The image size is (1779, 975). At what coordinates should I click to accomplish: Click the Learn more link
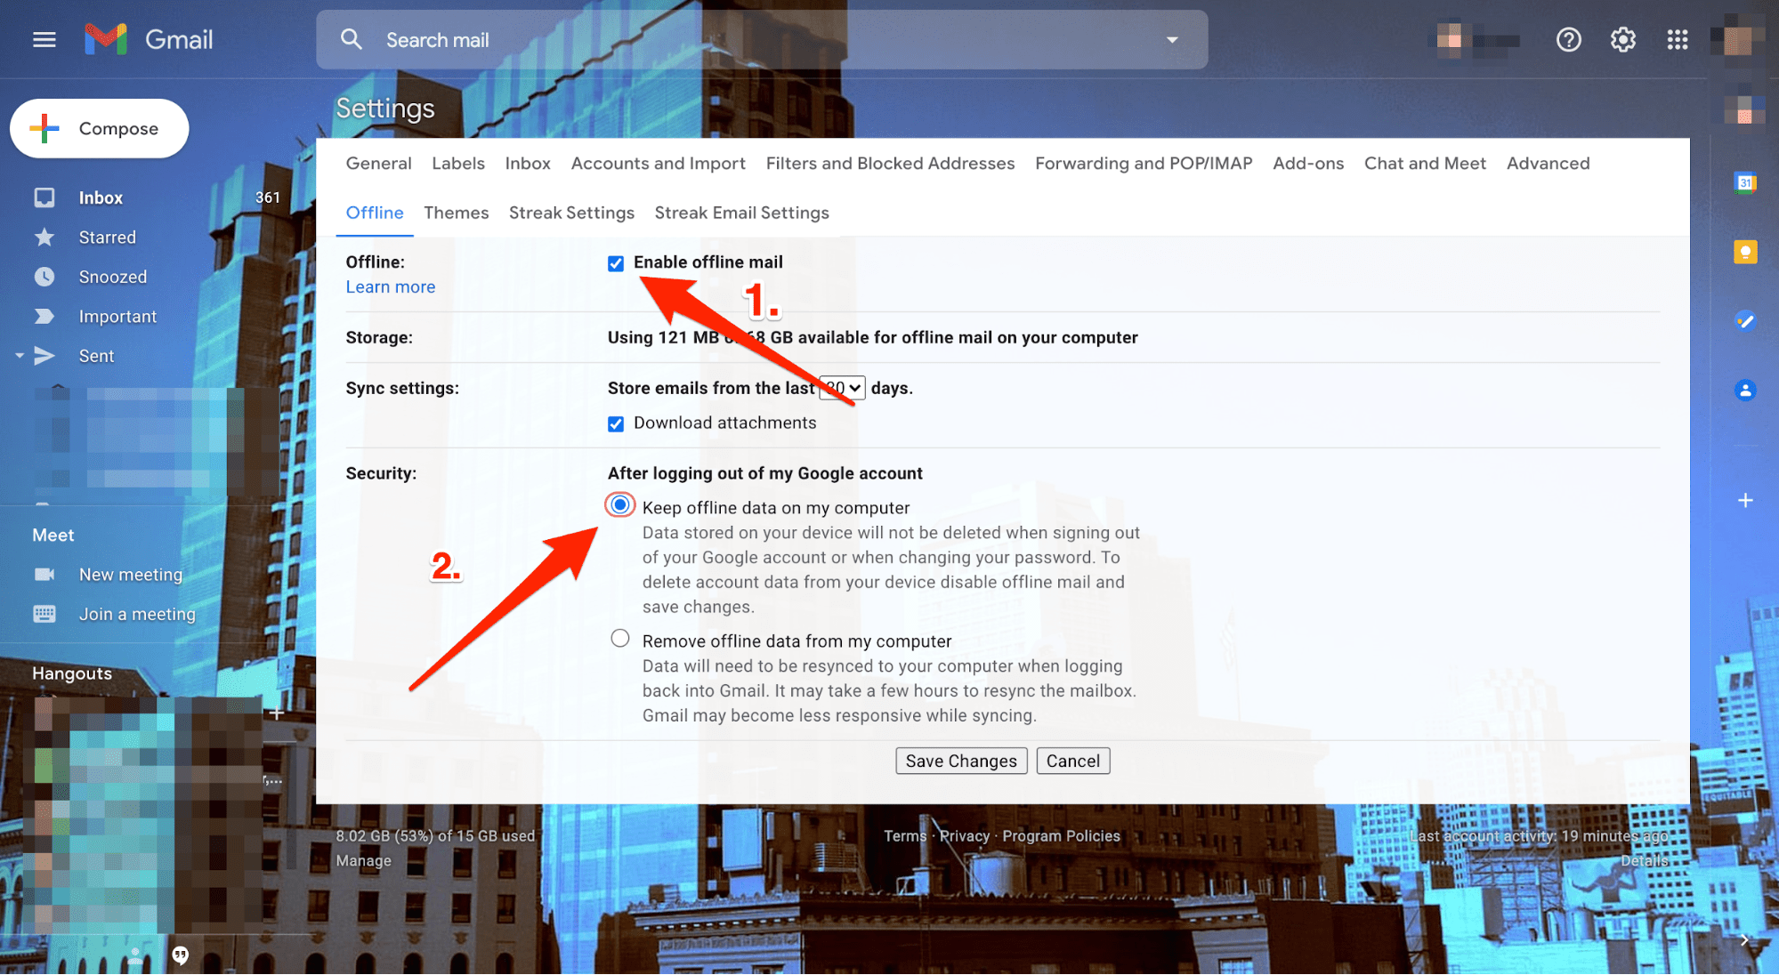click(x=389, y=286)
